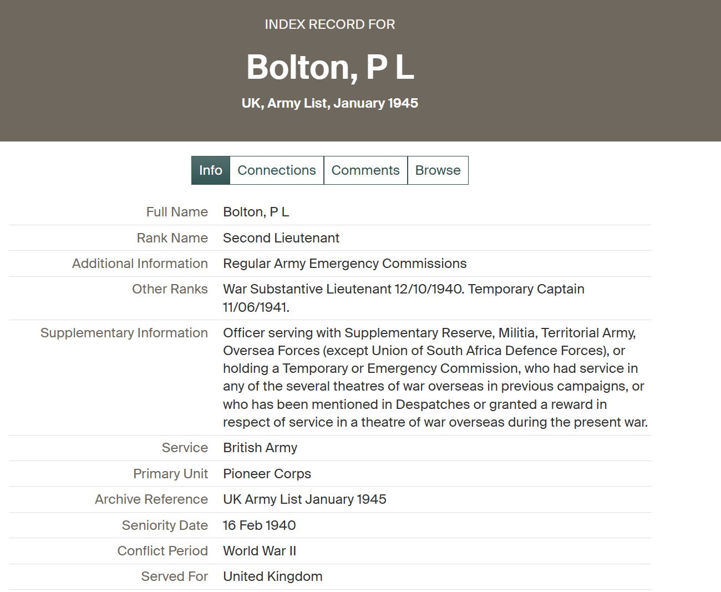Click the UK Army List January 1945 reference
Screen dimensions: 721x592
304,499
